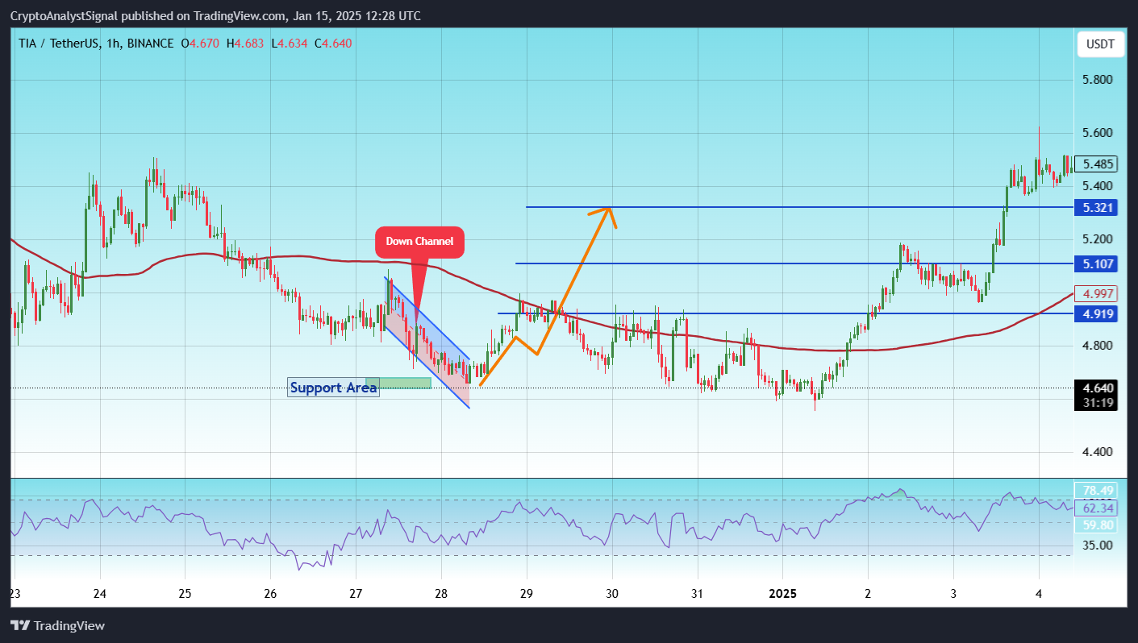The image size is (1138, 643).
Task: Click the C4.640 close value
Action: (332, 43)
